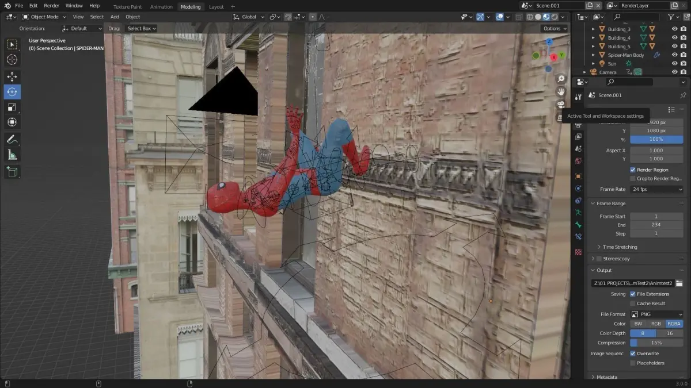Open the Global transform orientation dropdown
691x388 pixels.
point(249,17)
